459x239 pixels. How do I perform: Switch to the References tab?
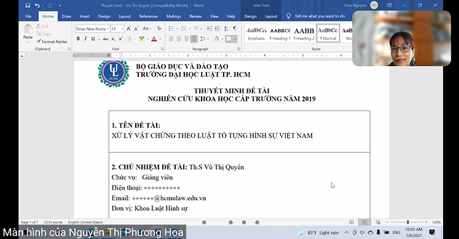click(149, 17)
